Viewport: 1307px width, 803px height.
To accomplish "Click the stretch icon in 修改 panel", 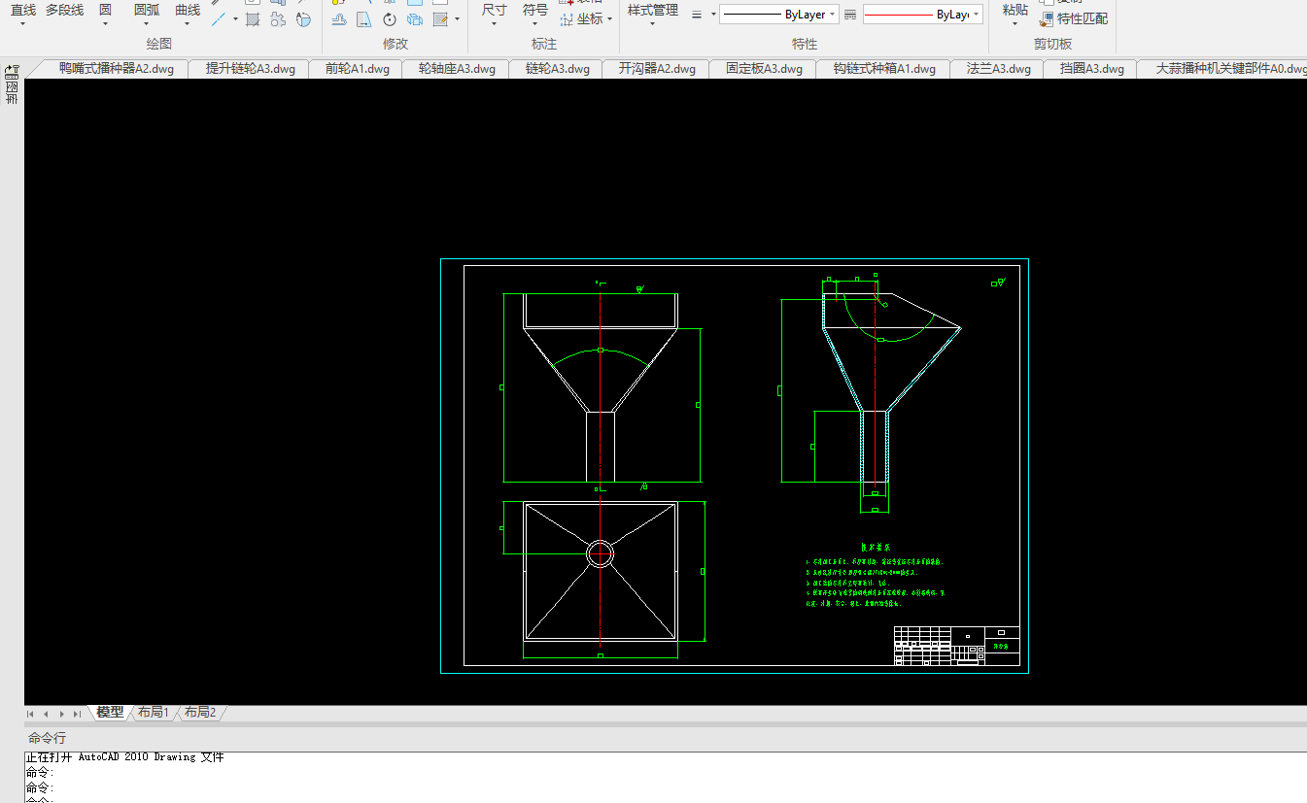I will click(338, 18).
